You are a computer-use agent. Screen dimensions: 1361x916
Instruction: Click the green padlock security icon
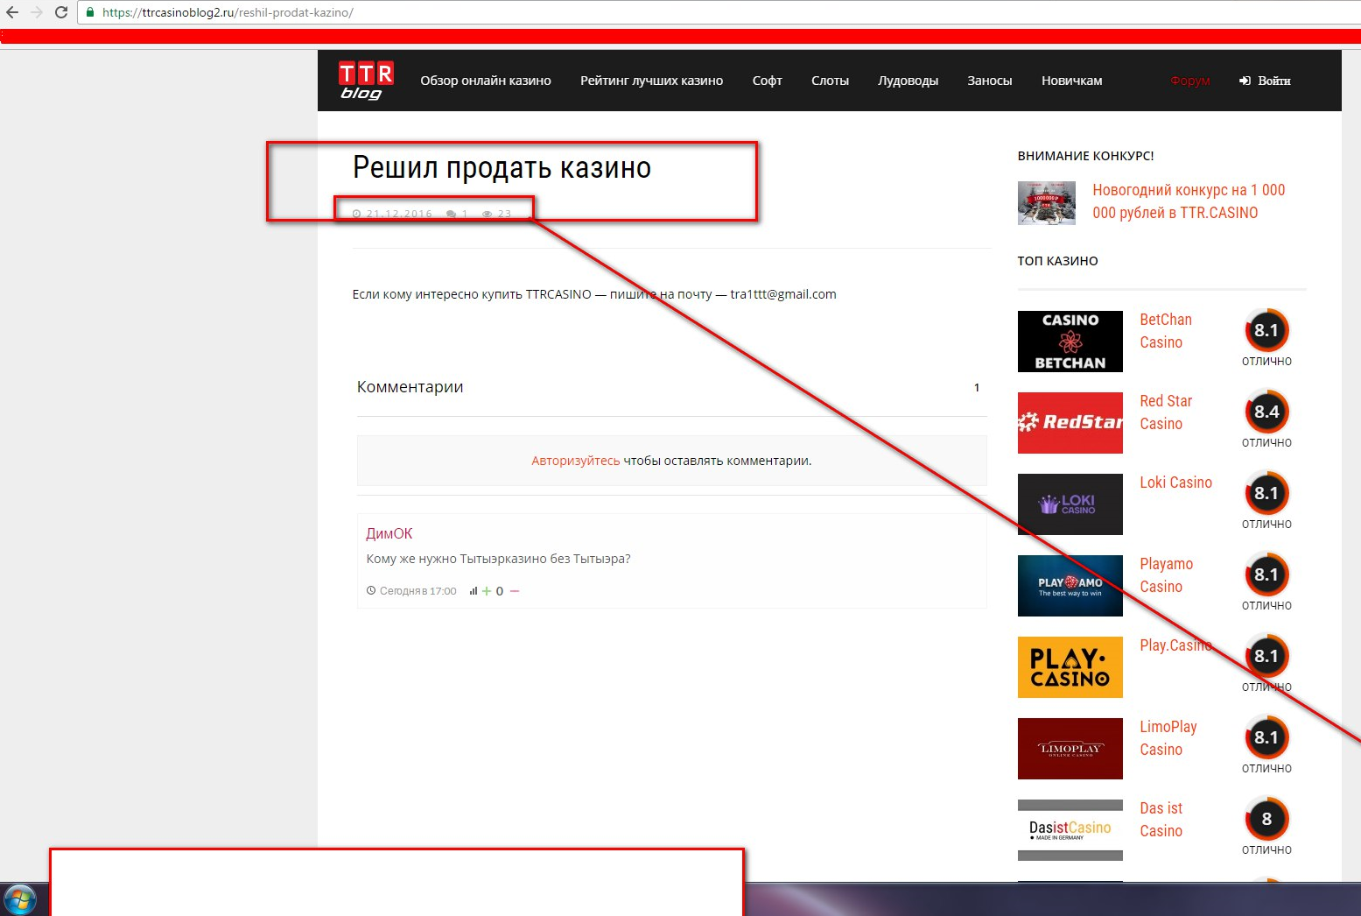pyautogui.click(x=89, y=12)
